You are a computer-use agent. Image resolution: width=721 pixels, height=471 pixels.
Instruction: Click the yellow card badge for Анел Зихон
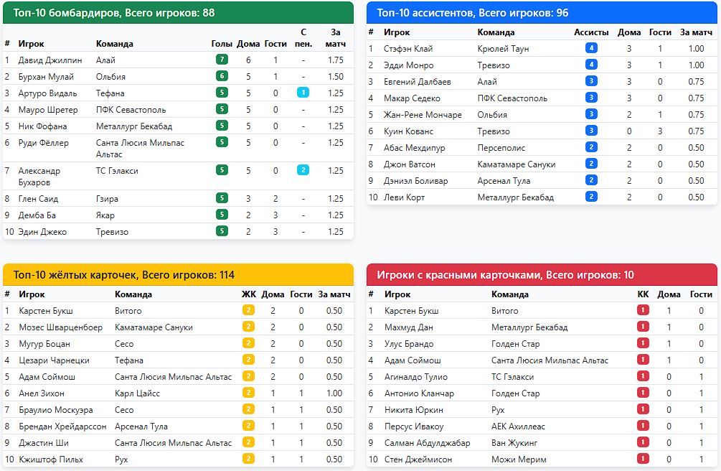pos(248,393)
